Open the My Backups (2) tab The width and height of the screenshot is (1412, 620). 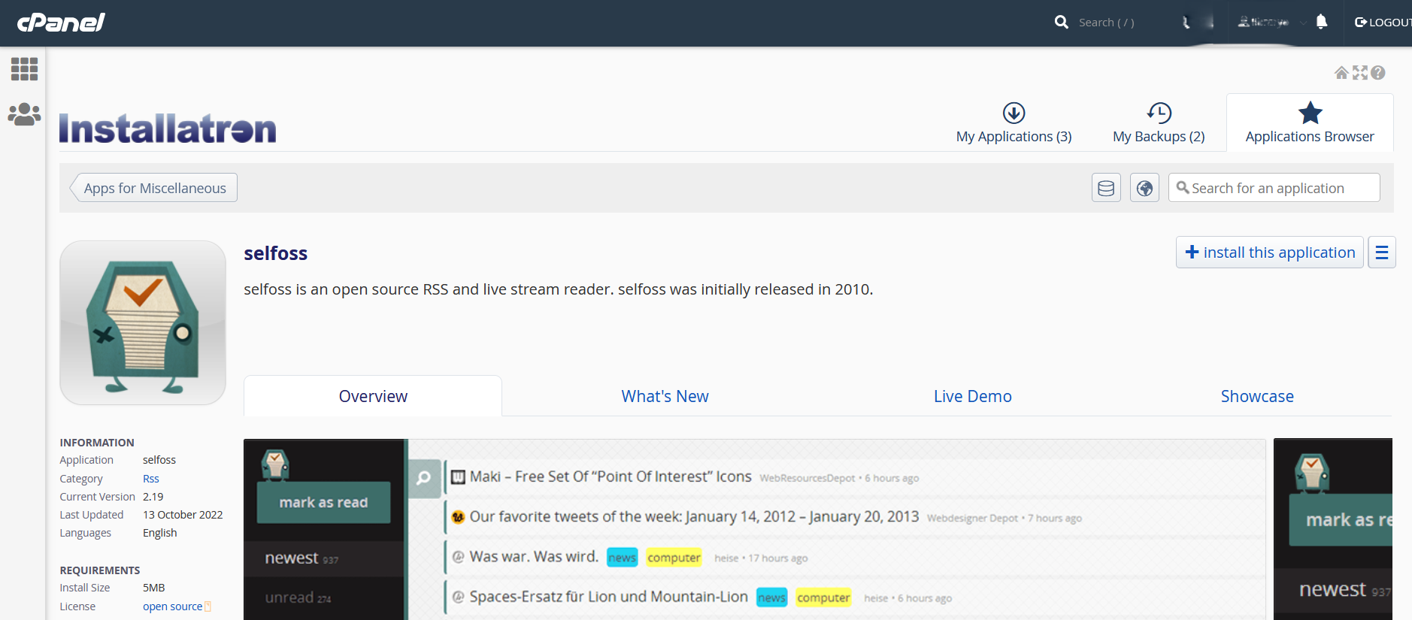1159,124
